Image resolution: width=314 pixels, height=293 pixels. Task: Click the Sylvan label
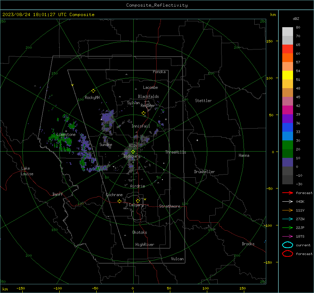133,102
